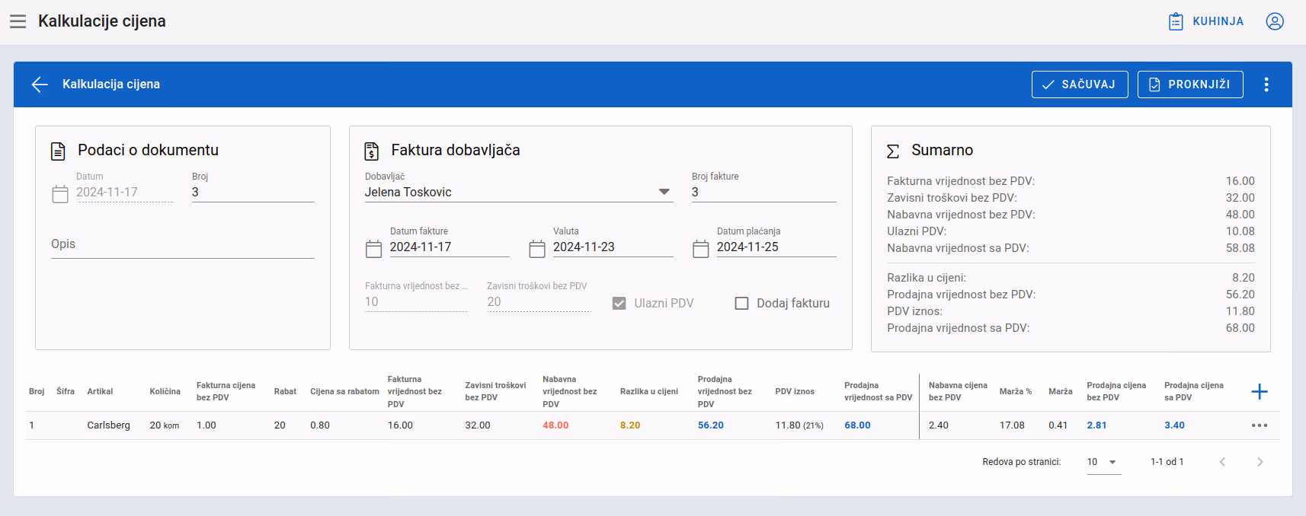This screenshot has width=1306, height=516.
Task: Click the red 48.00 nabavna value
Action: click(555, 425)
